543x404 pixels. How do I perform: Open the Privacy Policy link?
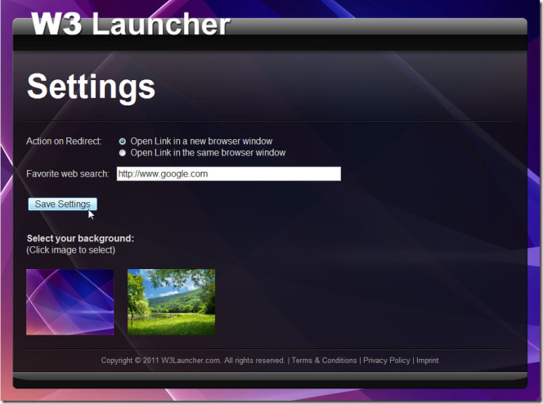coord(387,361)
